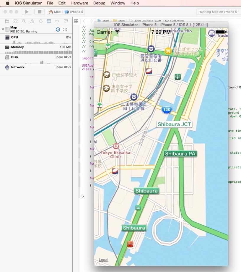Tap the school icon beside 戸板女子短大
Image resolution: width=241 pixels, height=272 pixels.
(107, 75)
